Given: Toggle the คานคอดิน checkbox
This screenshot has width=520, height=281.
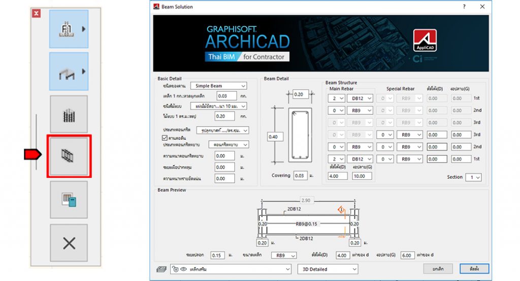Looking at the screenshot, I should pyautogui.click(x=165, y=138).
